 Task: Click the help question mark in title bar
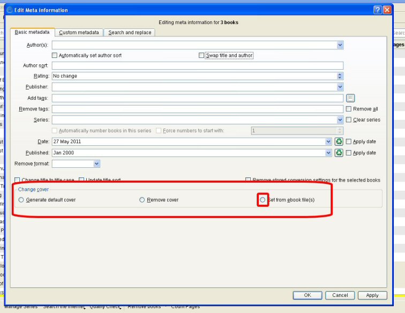click(x=377, y=10)
